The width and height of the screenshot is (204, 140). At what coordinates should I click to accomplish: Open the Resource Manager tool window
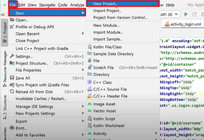5,69
